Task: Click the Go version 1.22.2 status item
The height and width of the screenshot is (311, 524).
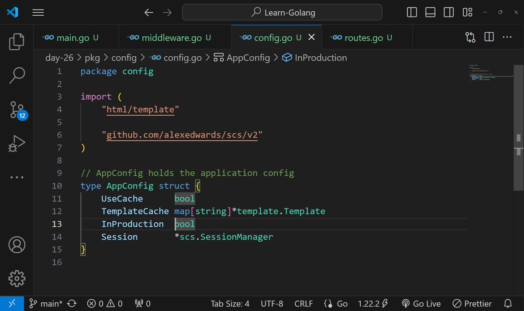Action: tap(372, 304)
